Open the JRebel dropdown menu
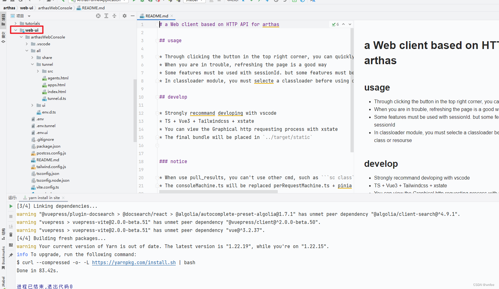This screenshot has height=289, width=499. pos(194,1)
